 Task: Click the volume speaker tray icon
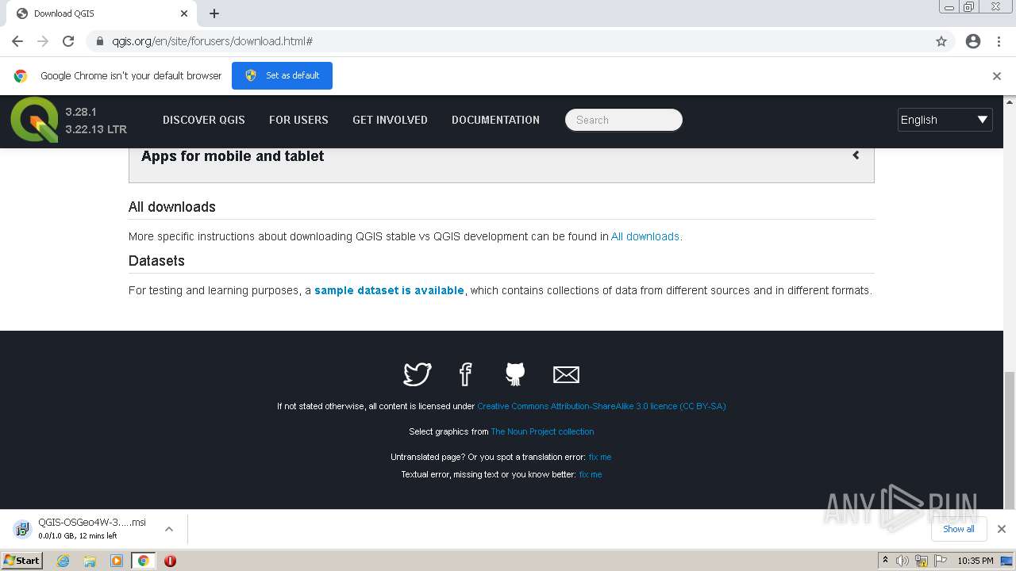point(902,561)
